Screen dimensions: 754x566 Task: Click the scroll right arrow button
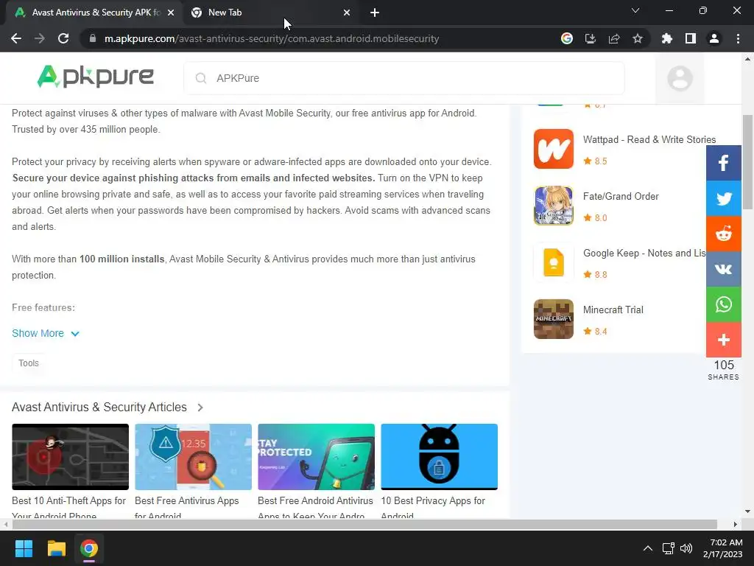(x=736, y=524)
